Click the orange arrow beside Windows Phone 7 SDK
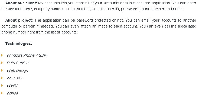Screen dimensions: 199x98 click(x=2, y=55)
